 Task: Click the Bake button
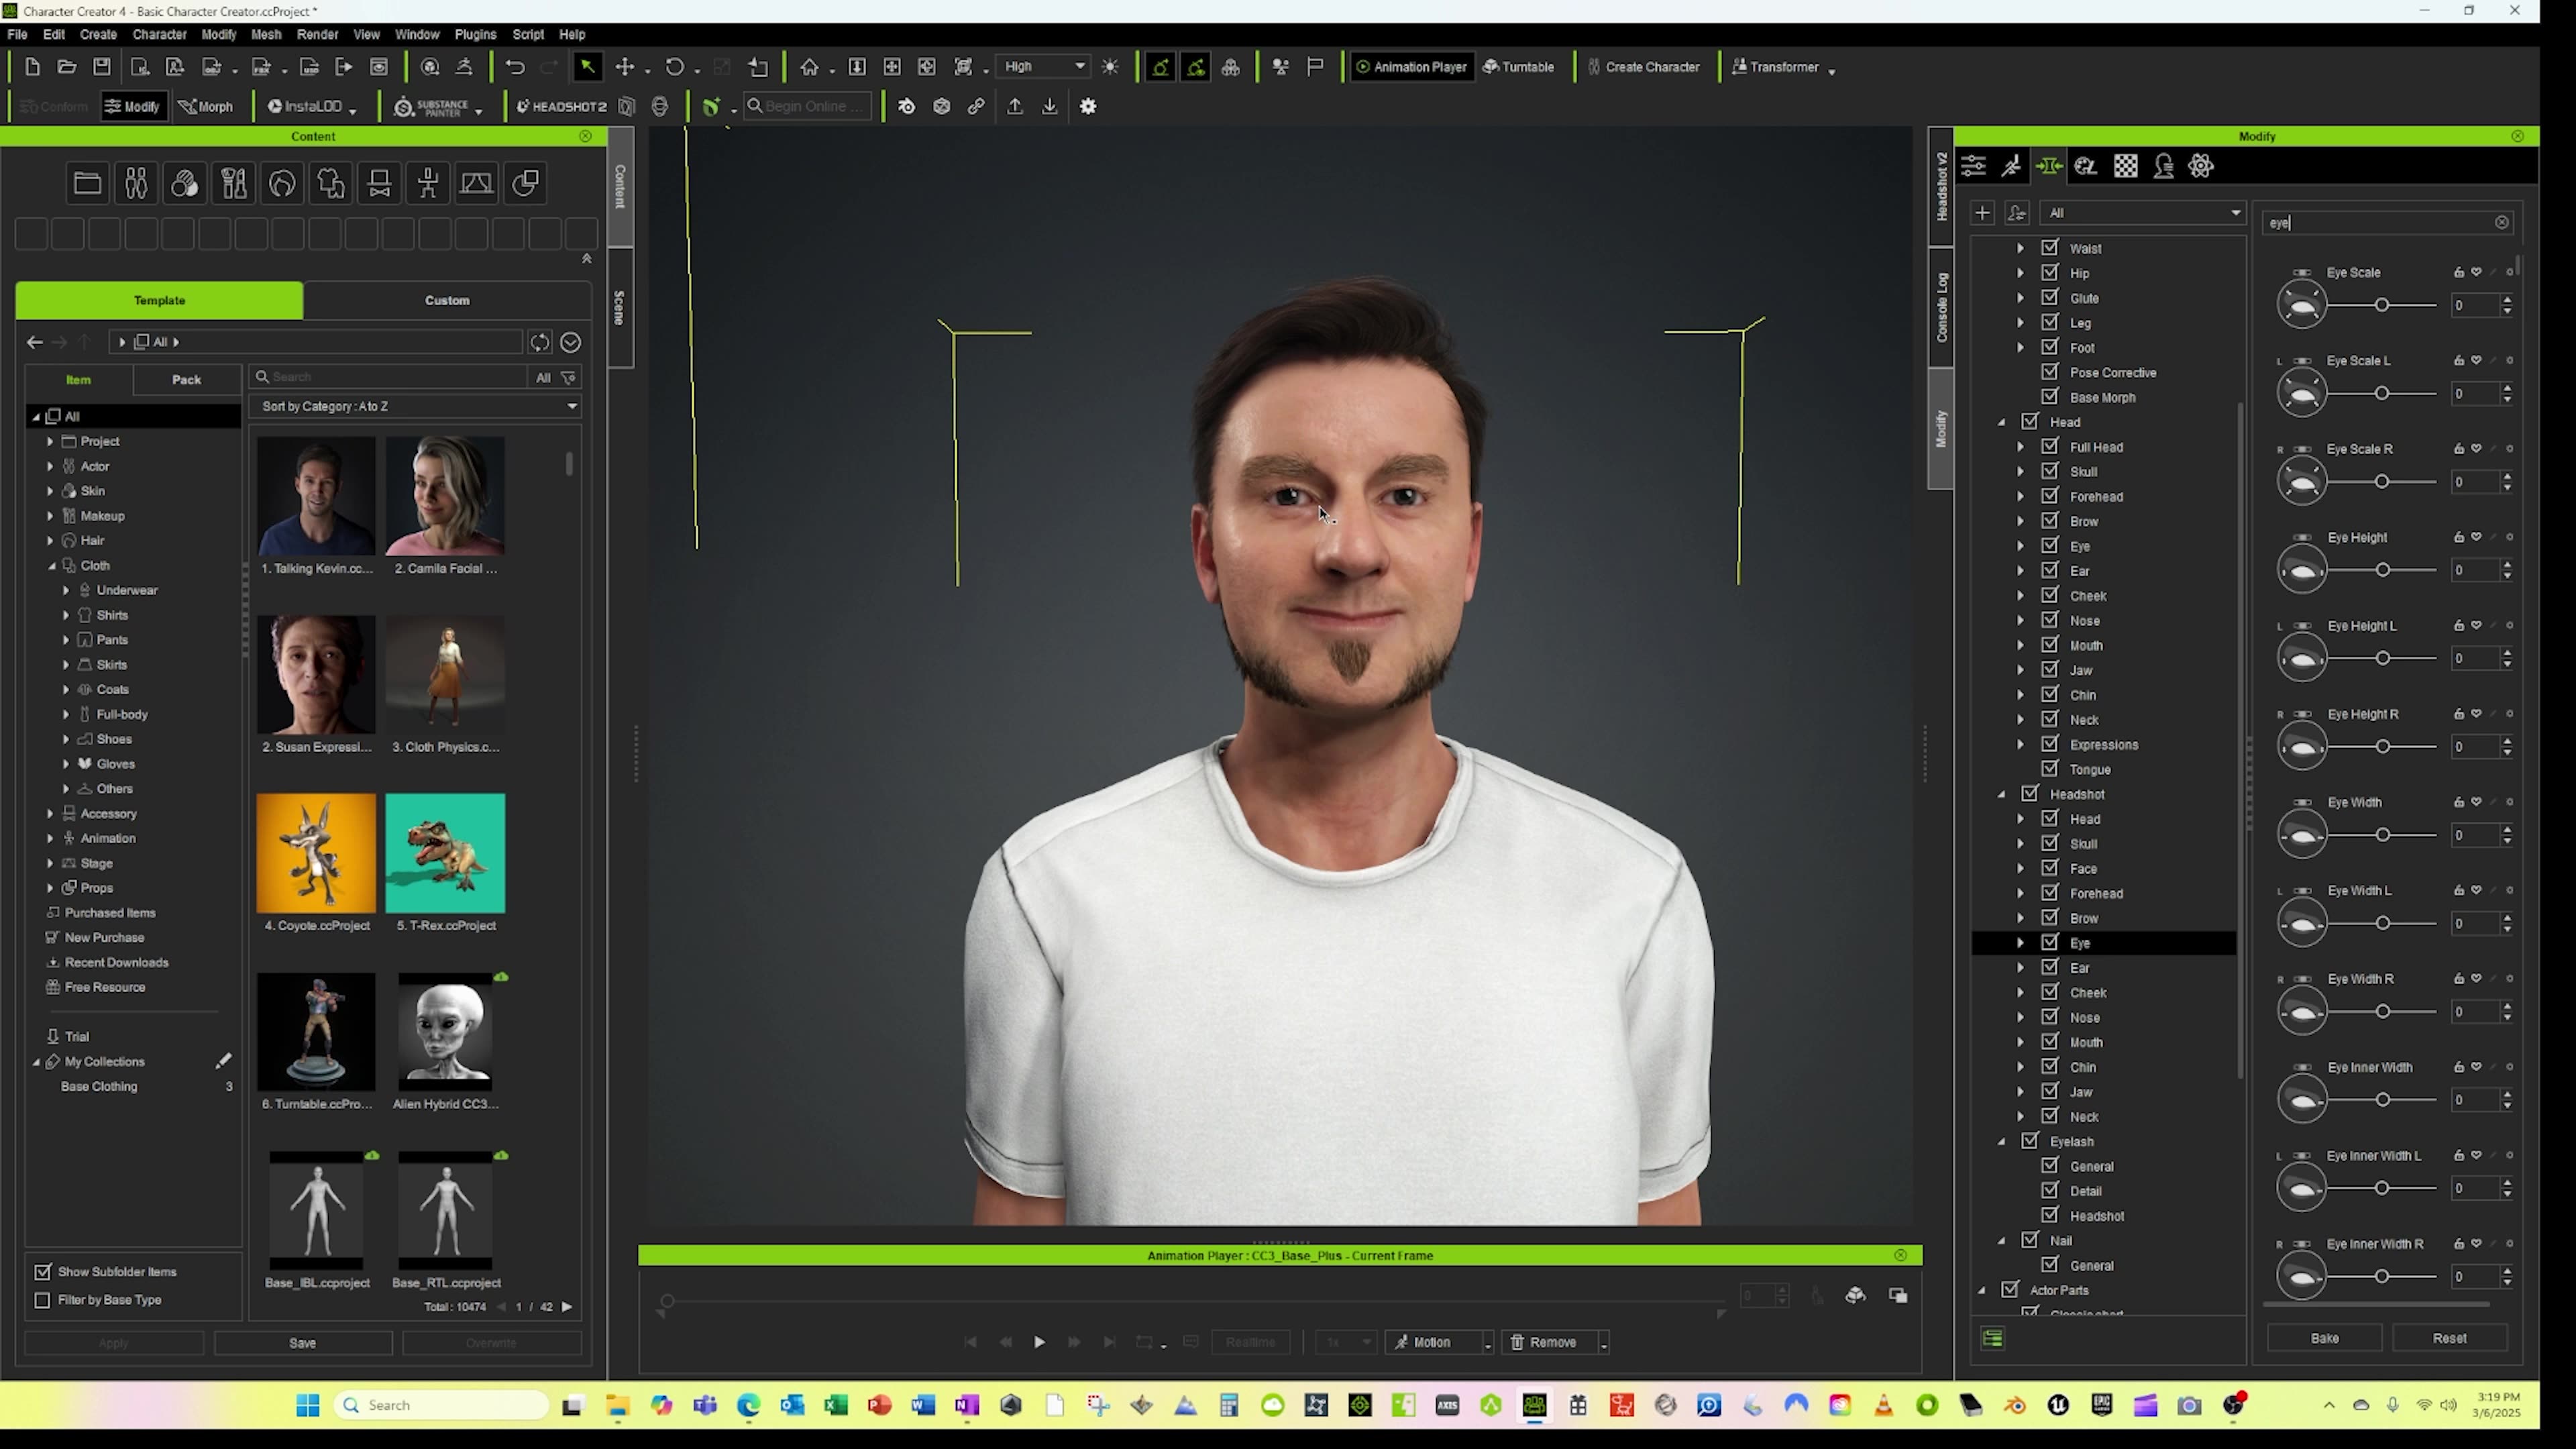[2325, 1337]
